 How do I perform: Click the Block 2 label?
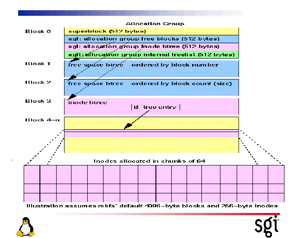38,82
